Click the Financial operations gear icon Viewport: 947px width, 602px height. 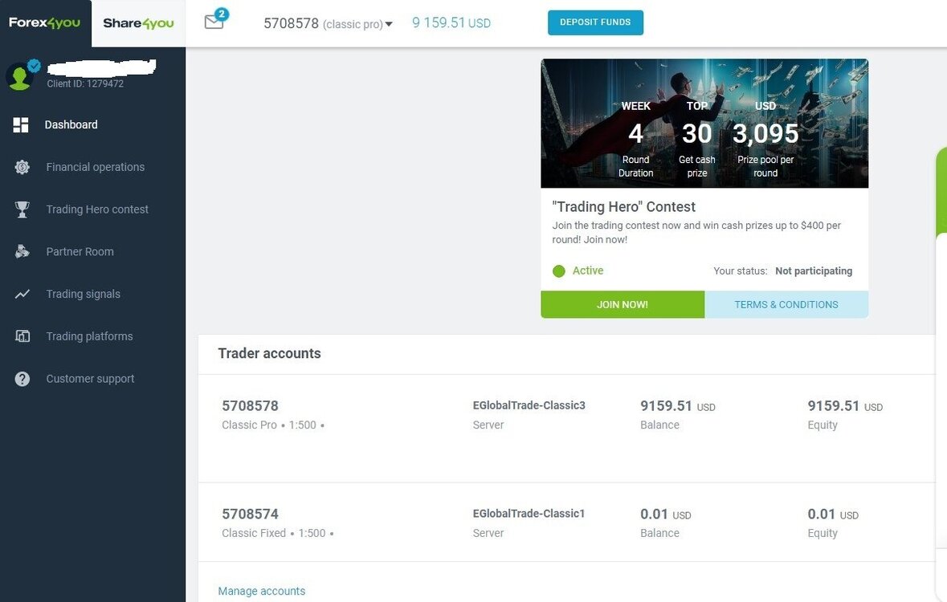[22, 167]
